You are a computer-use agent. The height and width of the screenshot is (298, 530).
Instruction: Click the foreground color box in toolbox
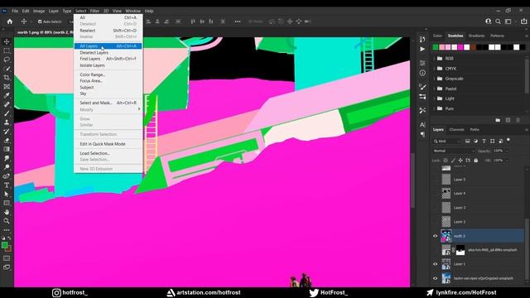pos(5,245)
